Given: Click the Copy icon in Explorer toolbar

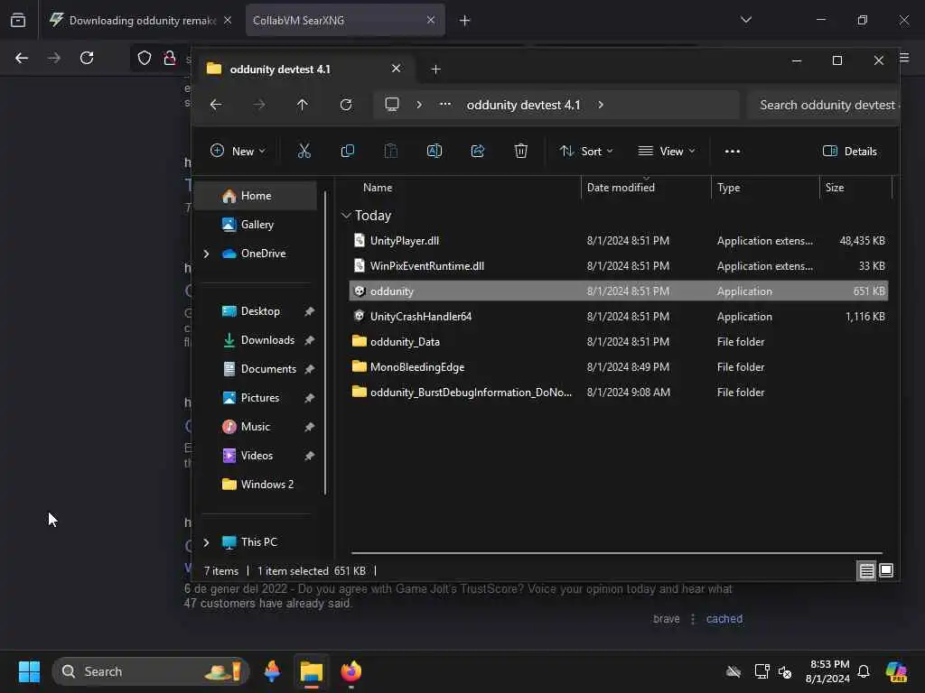Looking at the screenshot, I should coord(348,152).
